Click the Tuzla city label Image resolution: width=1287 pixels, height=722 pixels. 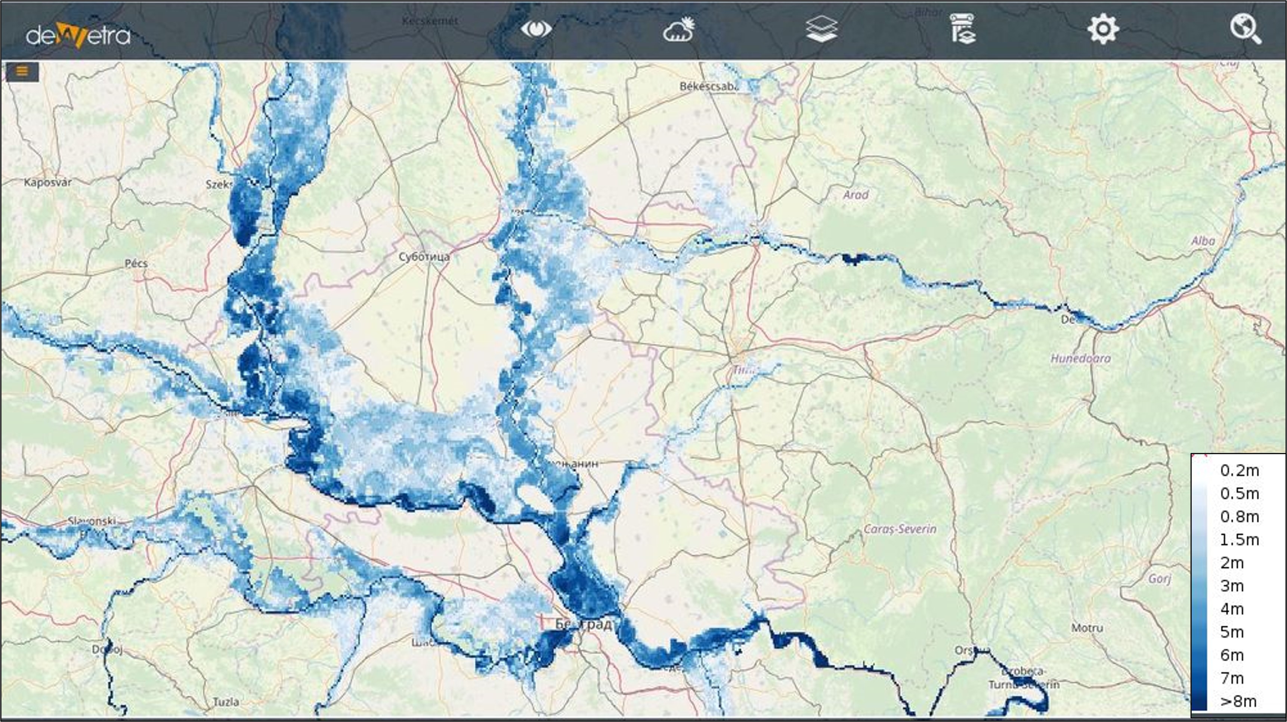tap(226, 702)
